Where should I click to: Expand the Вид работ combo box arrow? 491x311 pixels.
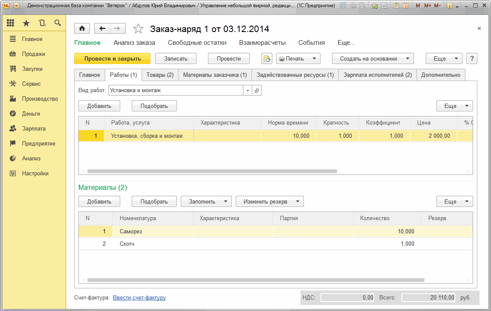(x=248, y=90)
